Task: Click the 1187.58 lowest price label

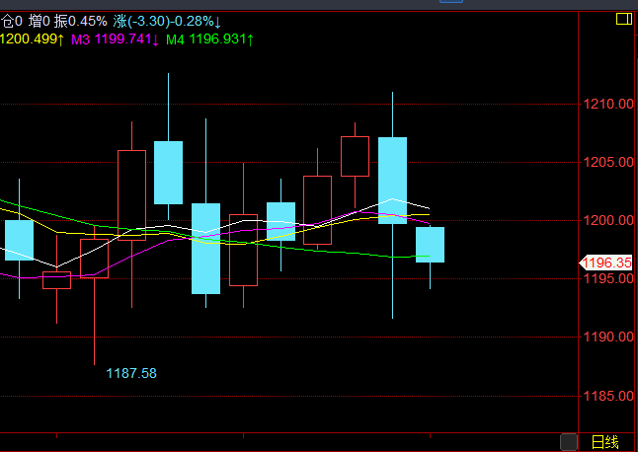Action: 131,373
